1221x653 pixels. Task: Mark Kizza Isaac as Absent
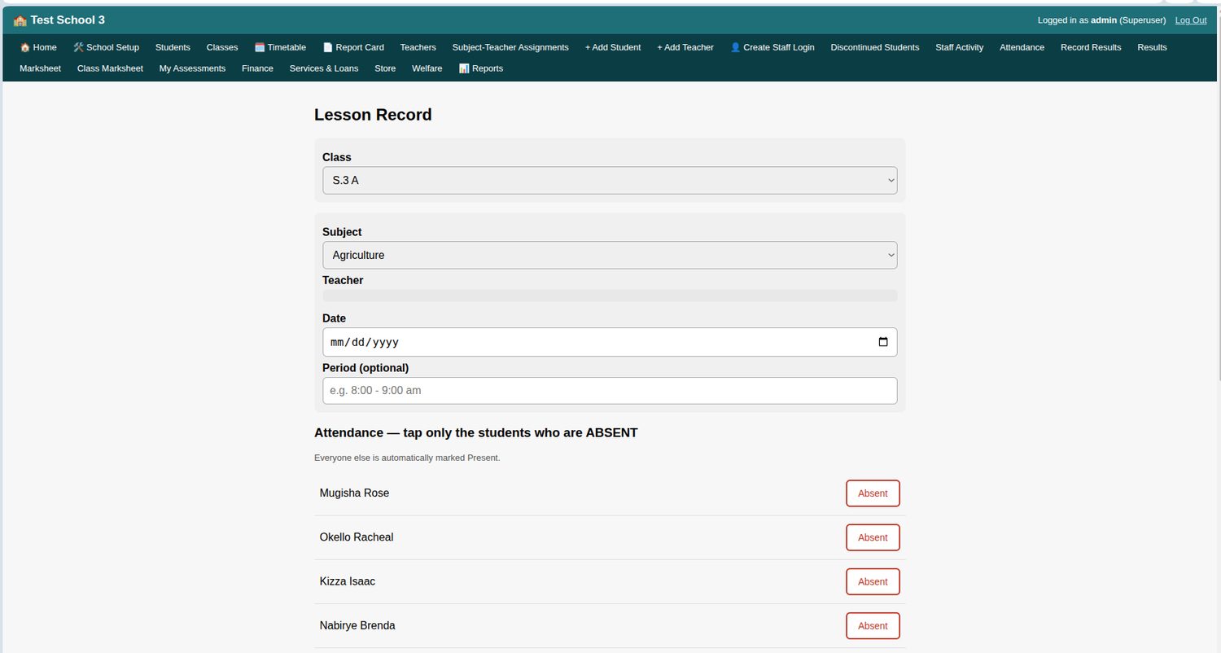coord(873,581)
